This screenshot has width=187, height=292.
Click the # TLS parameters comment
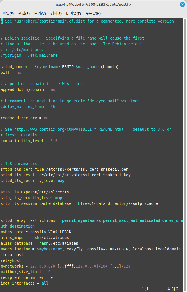point(19,164)
